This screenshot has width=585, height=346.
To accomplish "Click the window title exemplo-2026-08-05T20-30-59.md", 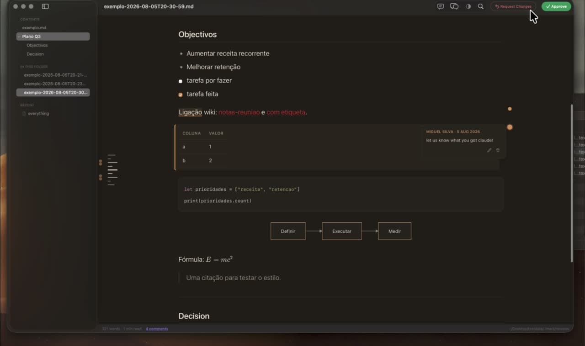I will click(149, 6).
